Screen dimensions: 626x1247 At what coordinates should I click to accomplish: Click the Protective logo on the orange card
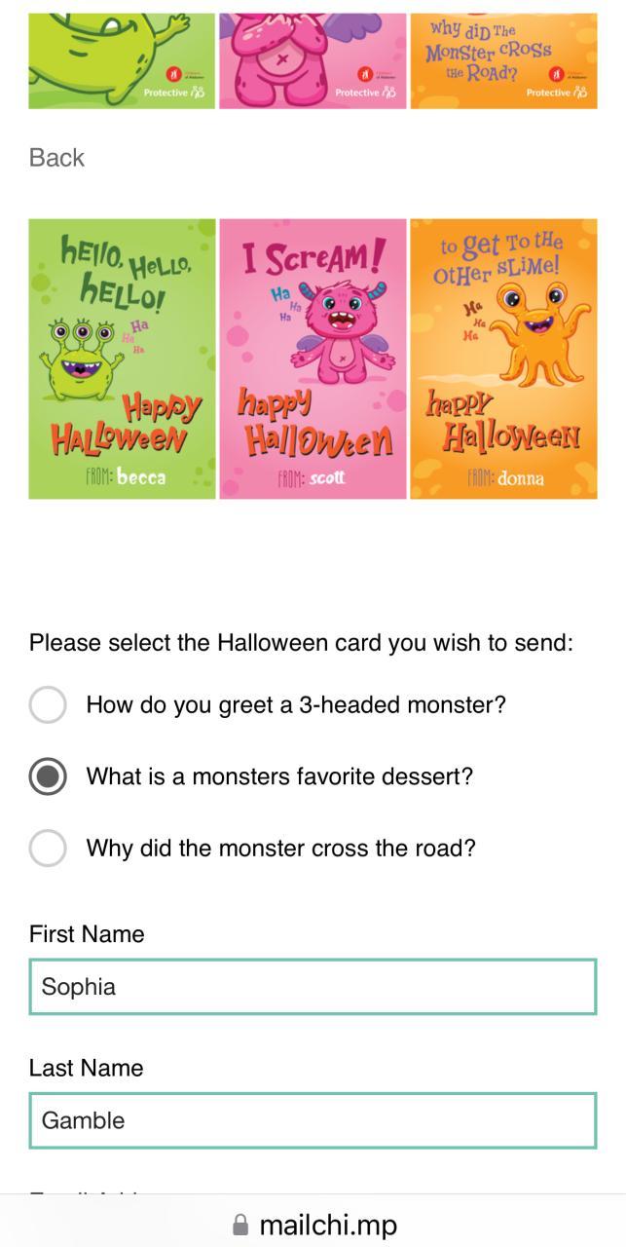[x=556, y=93]
